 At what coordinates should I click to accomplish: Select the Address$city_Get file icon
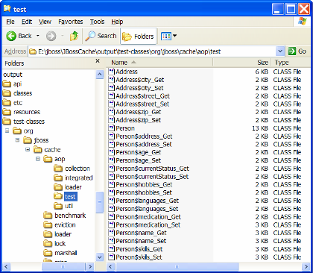pos(112,80)
